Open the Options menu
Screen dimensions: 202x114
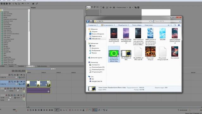pyautogui.click(x=19, y=1)
